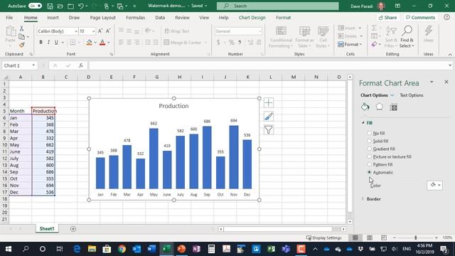The height and width of the screenshot is (256, 455).
Task: Open Chrome from the taskbar
Action: [122, 249]
